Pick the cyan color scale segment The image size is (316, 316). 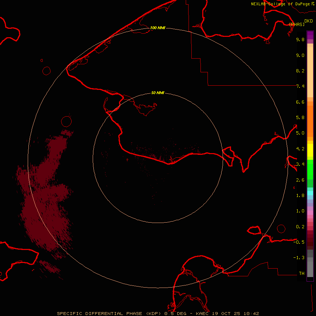click(310, 193)
